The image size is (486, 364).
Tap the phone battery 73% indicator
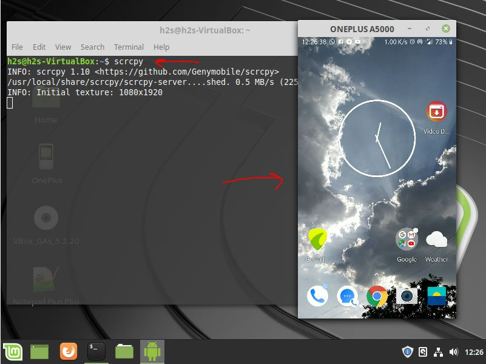(444, 42)
